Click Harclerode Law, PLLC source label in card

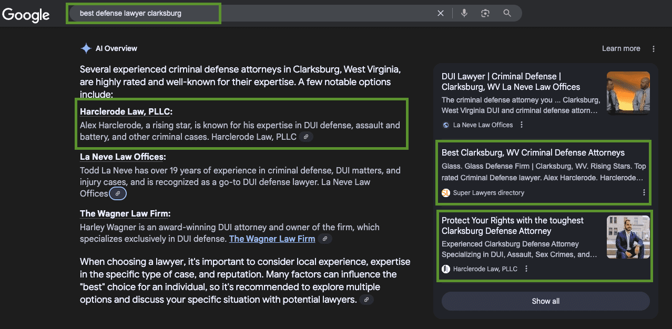[x=485, y=269]
